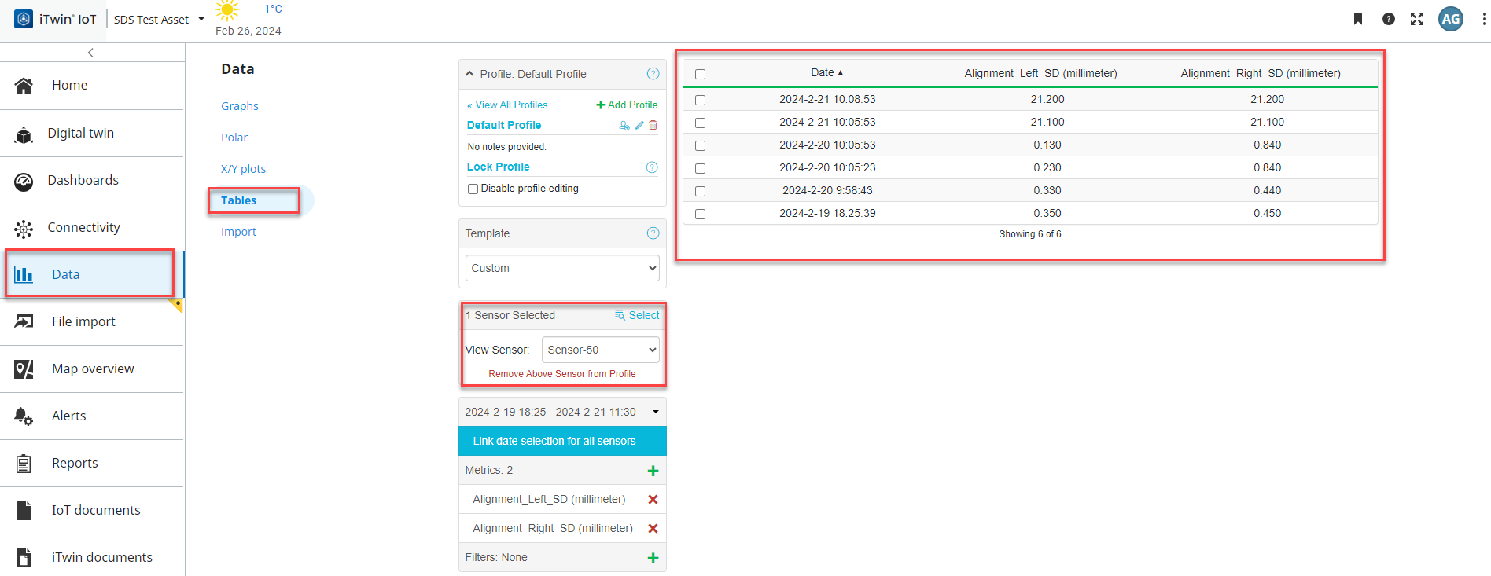Image resolution: width=1491 pixels, height=576 pixels.
Task: Add a filter using the green plus
Action: pos(653,558)
